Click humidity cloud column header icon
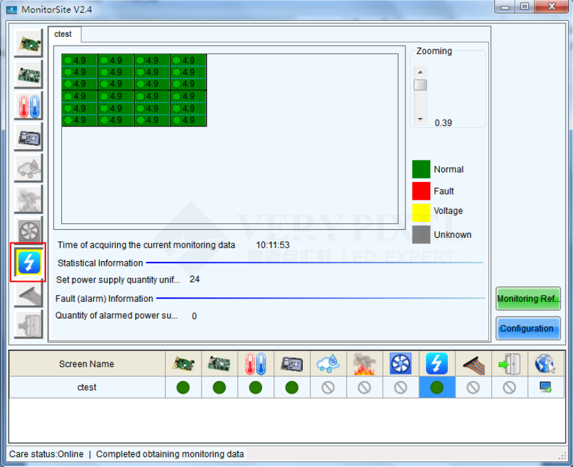Image resolution: width=573 pixels, height=467 pixels. [x=328, y=364]
